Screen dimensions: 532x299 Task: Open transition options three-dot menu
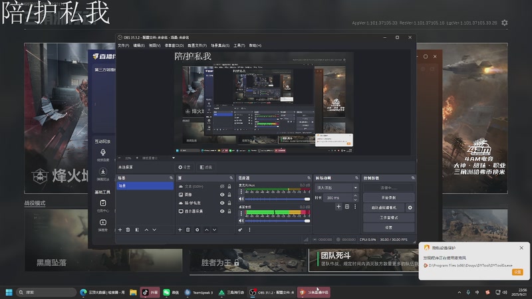[x=355, y=207]
